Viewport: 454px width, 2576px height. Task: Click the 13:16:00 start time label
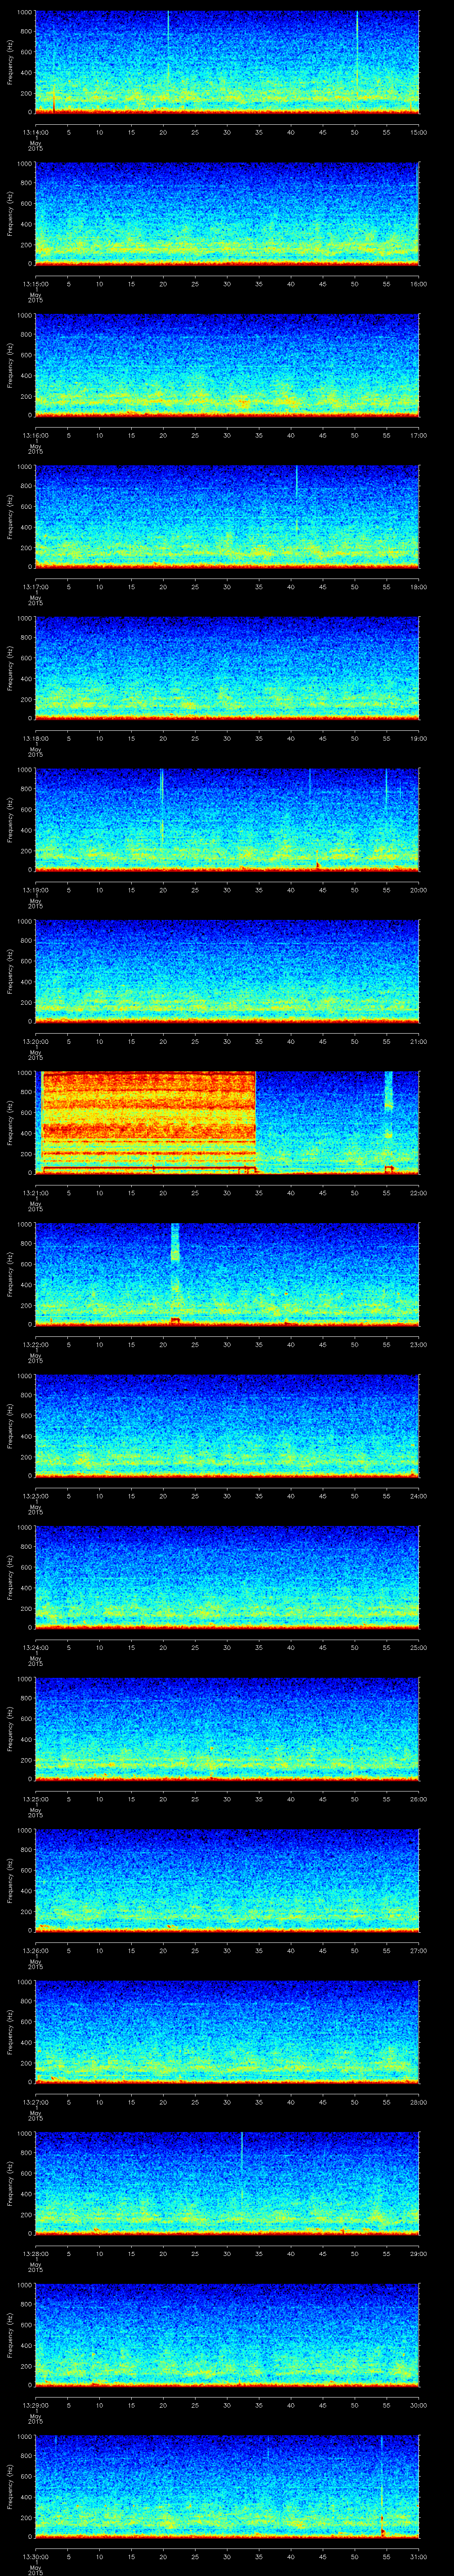[x=35, y=436]
